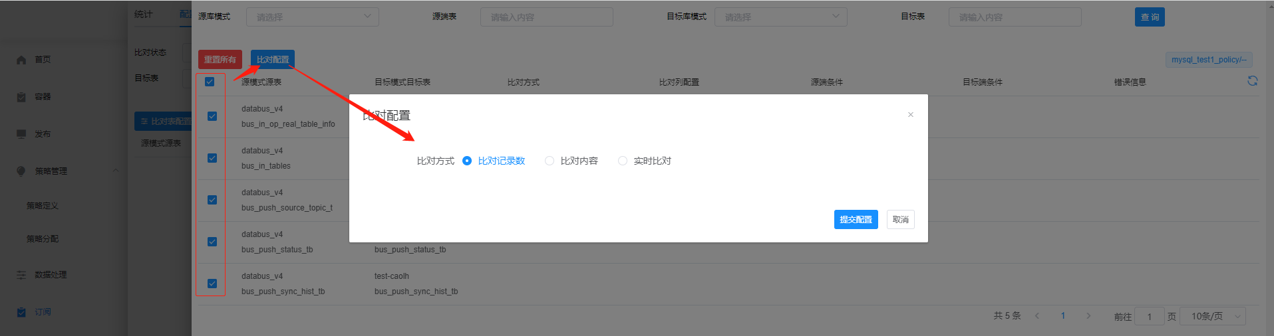1274x336 pixels.
Task: Toggle the select-all checkbox in table header
Action: point(210,82)
